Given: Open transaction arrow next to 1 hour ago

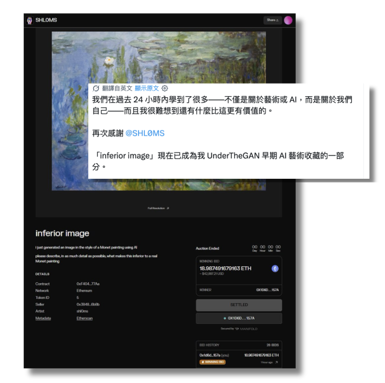Looking at the screenshot, I should [x=277, y=362].
